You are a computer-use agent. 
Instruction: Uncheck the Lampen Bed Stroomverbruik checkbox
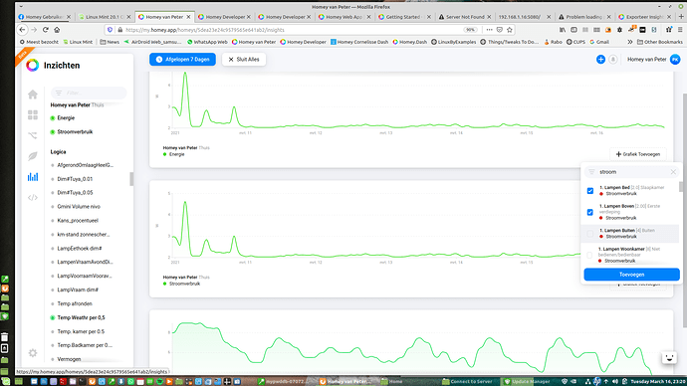(590, 191)
